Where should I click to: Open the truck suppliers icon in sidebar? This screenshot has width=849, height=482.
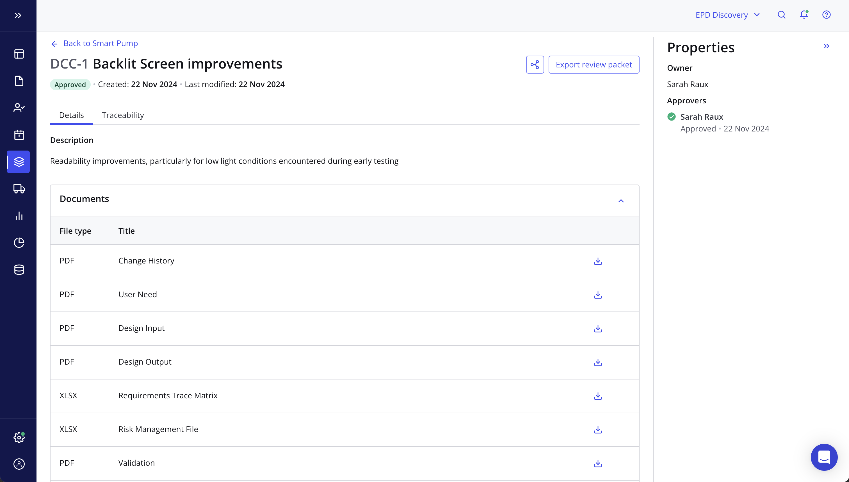click(x=19, y=189)
